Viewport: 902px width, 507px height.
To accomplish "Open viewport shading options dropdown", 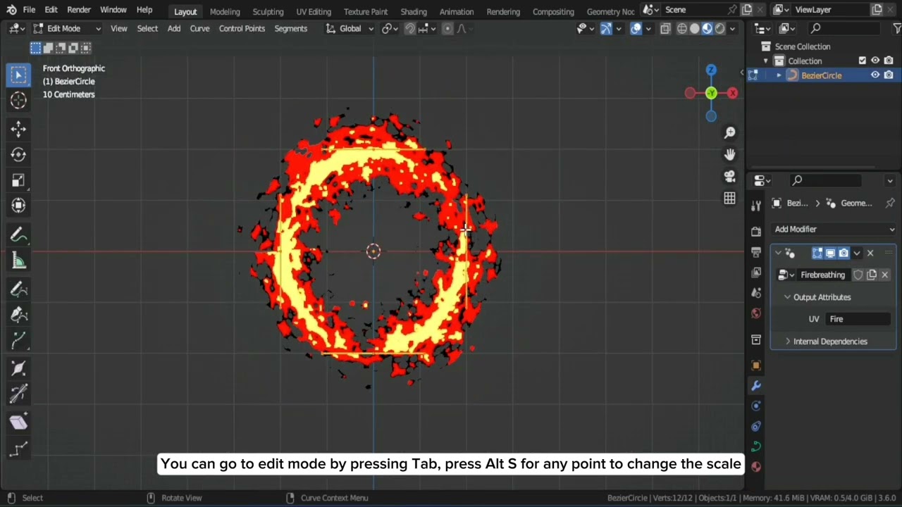I will [733, 29].
